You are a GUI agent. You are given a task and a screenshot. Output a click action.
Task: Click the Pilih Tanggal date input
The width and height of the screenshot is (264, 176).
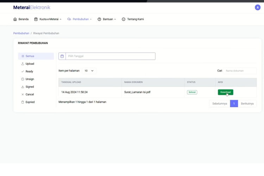click(110, 56)
